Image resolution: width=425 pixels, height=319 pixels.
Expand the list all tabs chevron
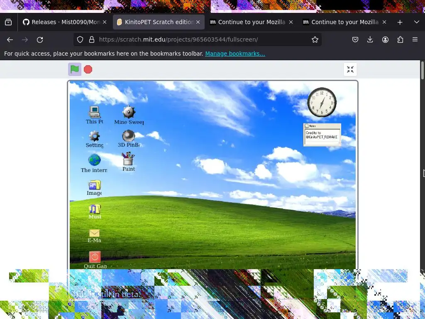click(417, 22)
